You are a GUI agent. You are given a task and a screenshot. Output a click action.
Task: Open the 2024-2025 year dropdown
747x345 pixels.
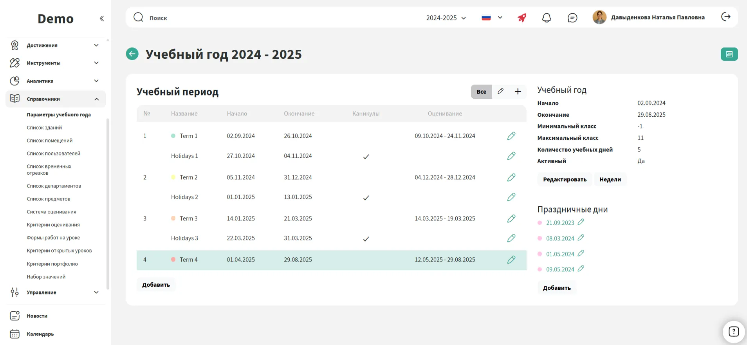(x=446, y=18)
